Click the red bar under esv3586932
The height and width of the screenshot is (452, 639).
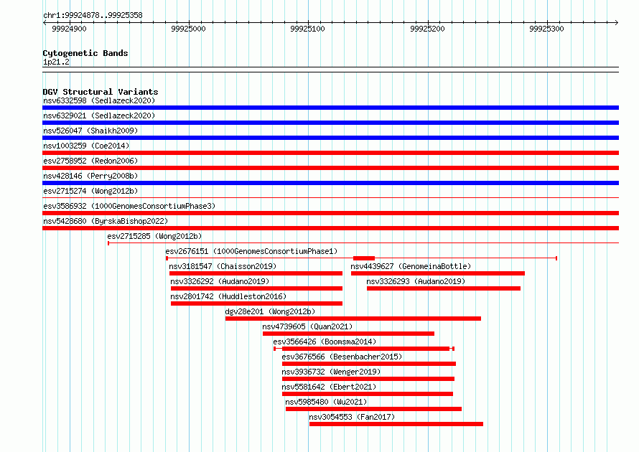coord(330,213)
